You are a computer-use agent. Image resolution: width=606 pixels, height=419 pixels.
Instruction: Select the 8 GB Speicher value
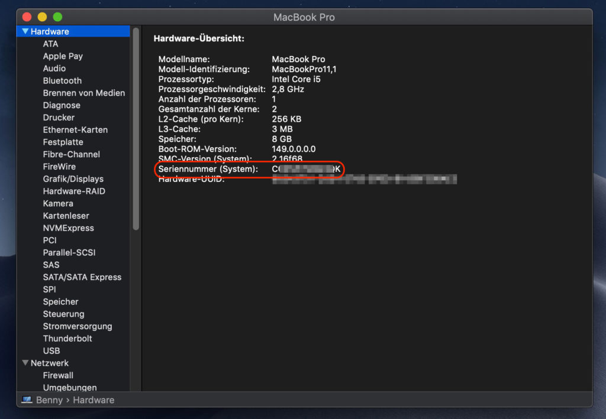click(282, 139)
